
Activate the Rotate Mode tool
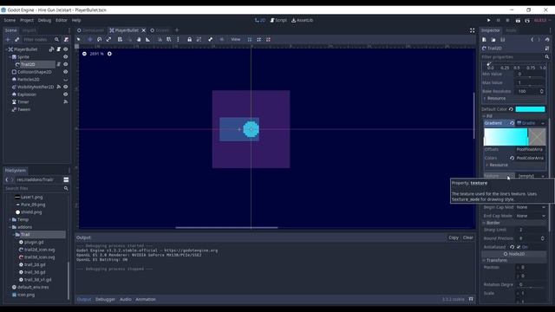[100, 39]
